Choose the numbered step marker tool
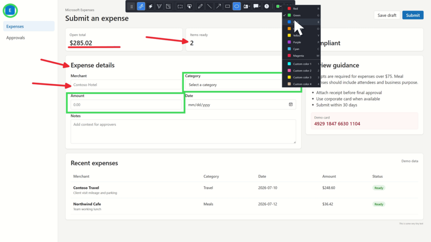Image resolution: width=431 pixels, height=242 pixels. (x=266, y=6)
